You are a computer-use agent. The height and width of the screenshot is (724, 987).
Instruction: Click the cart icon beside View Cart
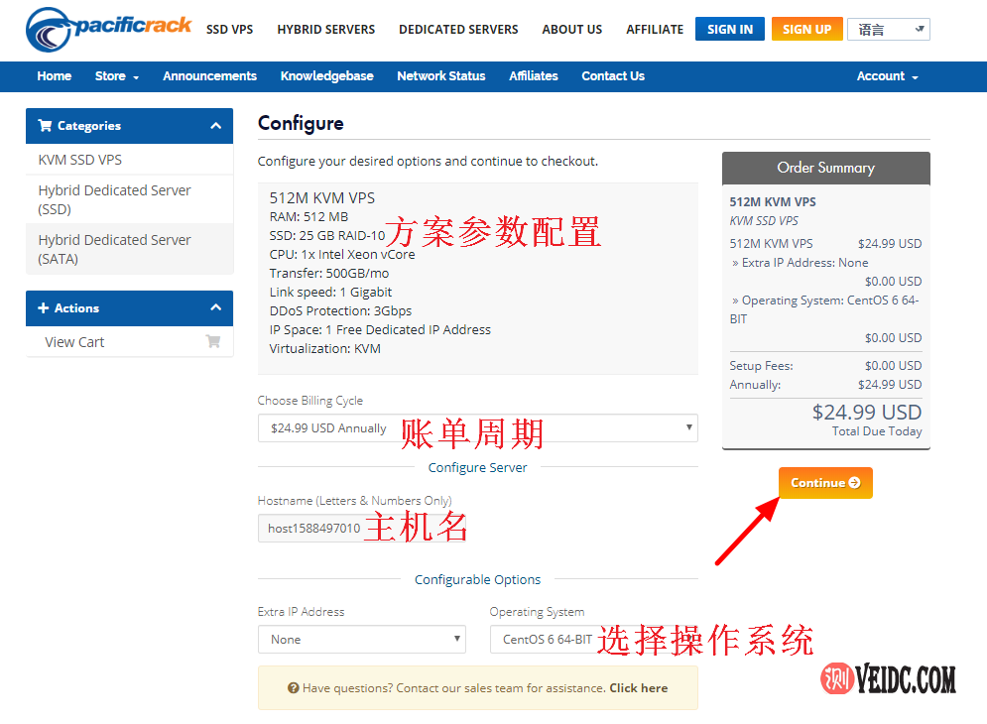click(x=212, y=341)
